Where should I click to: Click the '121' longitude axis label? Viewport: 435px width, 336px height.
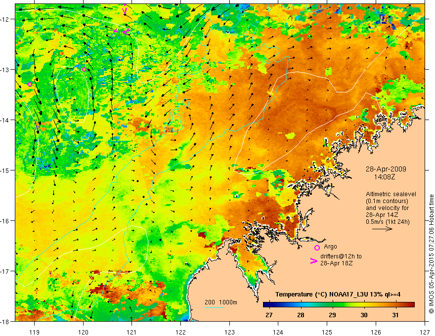[132, 332]
